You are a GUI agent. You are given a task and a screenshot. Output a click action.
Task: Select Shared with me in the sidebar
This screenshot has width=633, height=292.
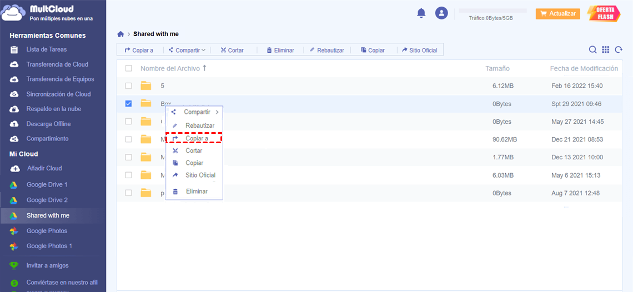click(53, 215)
